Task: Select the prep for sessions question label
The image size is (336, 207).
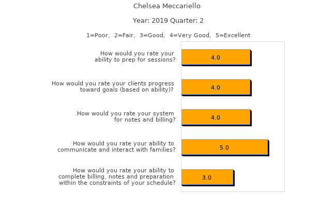Action: click(x=135, y=56)
